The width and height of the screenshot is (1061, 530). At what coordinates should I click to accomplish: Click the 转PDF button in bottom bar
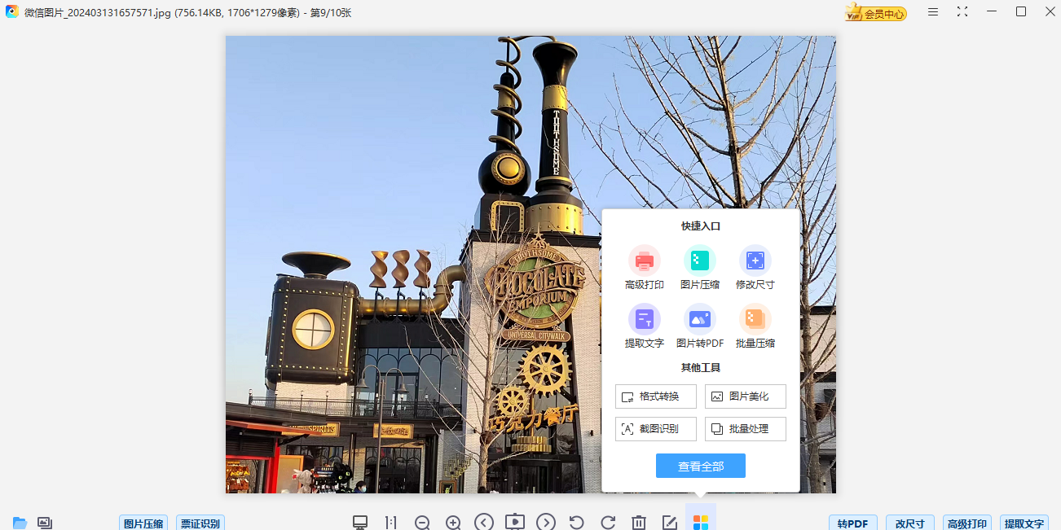coord(852,523)
